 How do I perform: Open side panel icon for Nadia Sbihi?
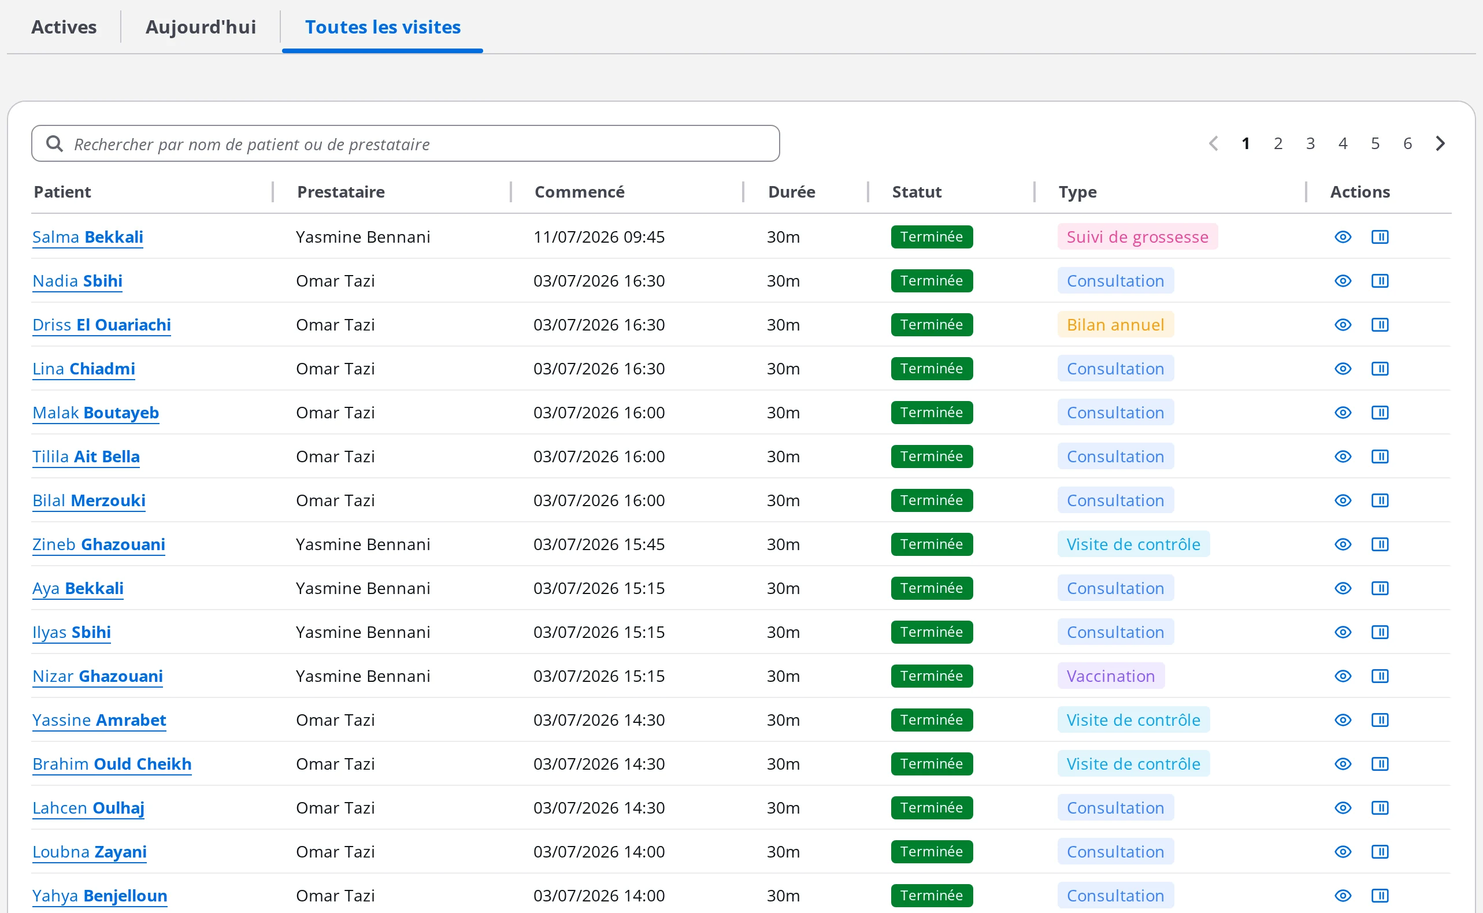coord(1380,281)
